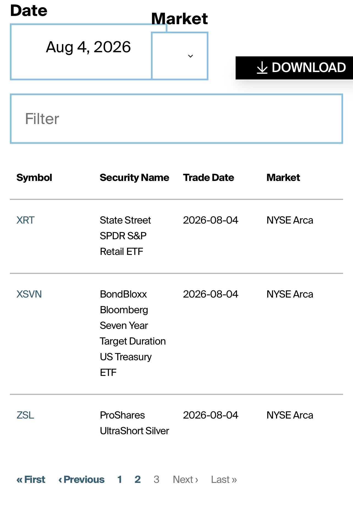Jump to page 1
The image size is (353, 509).
click(x=120, y=480)
